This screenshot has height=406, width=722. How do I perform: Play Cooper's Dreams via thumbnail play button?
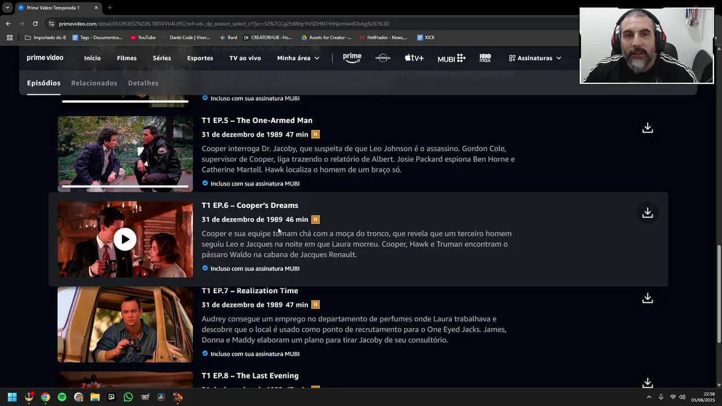click(x=125, y=240)
